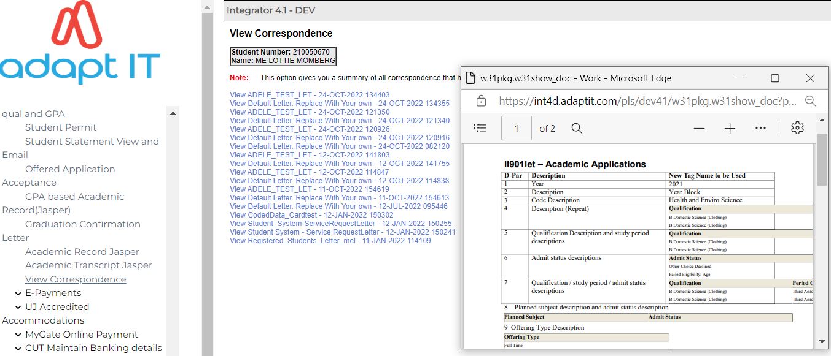Click the PDF search magnifier icon

576,128
